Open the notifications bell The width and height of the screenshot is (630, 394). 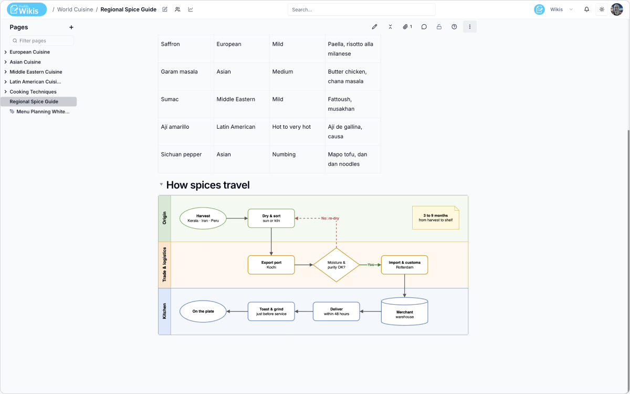[x=587, y=9]
